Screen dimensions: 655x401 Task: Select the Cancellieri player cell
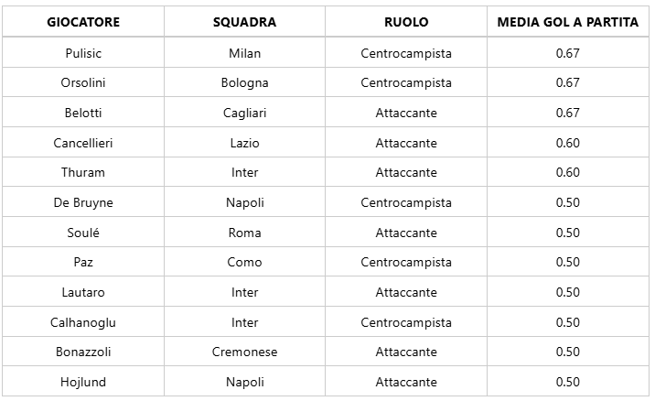point(83,143)
